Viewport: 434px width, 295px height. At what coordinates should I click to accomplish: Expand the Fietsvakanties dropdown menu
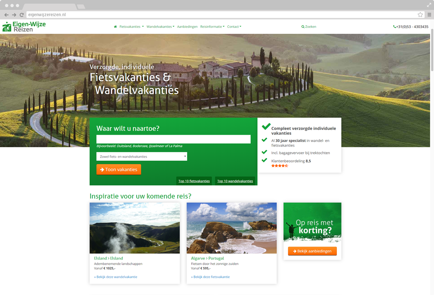pos(131,27)
